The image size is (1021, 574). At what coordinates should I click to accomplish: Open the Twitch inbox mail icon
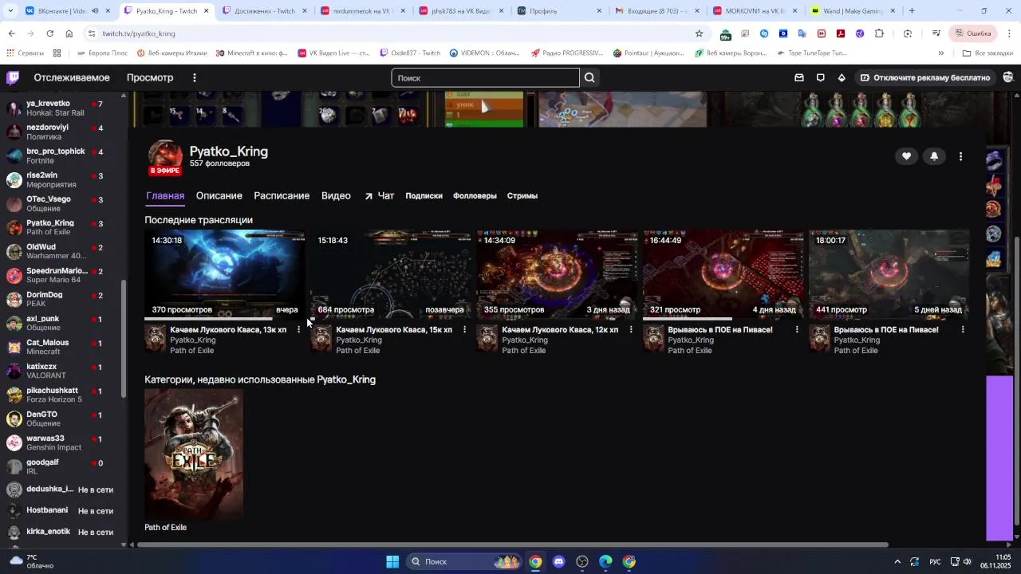tap(799, 77)
